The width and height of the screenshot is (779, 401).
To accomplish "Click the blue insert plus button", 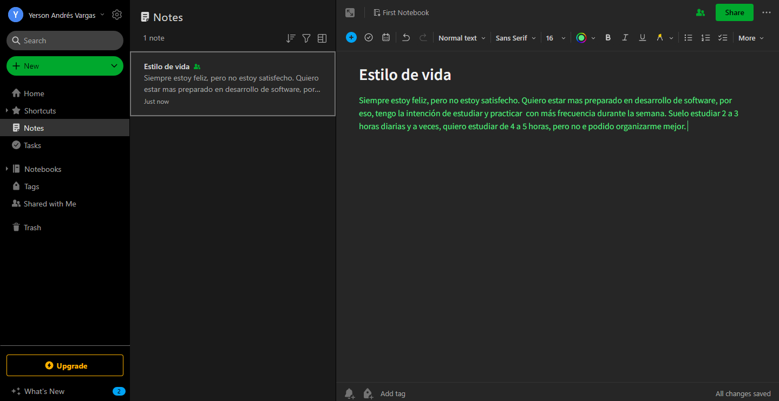I will 351,37.
